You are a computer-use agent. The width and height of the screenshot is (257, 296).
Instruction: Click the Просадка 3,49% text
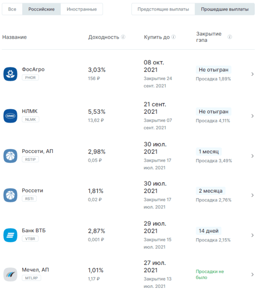214,161
